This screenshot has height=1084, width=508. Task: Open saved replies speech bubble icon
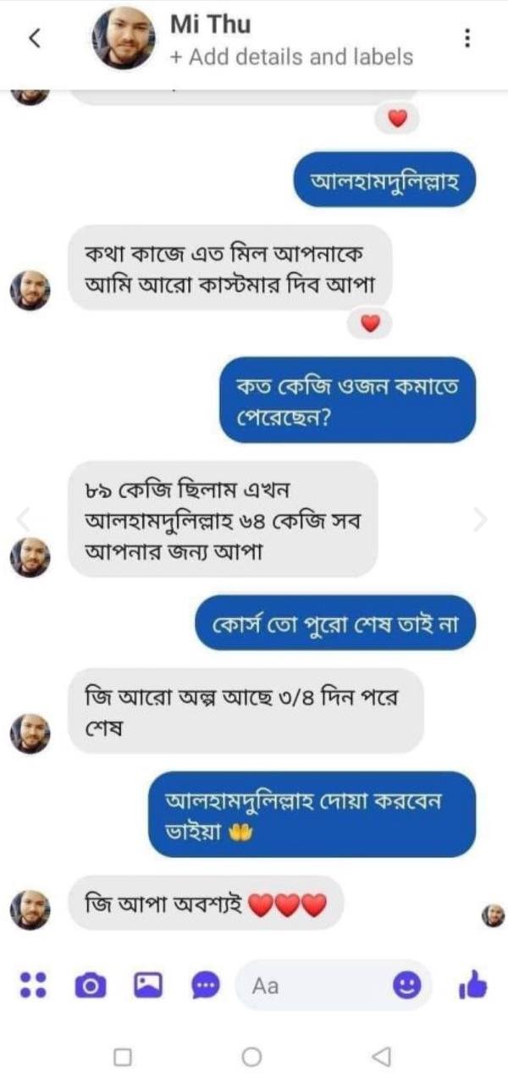tap(205, 985)
